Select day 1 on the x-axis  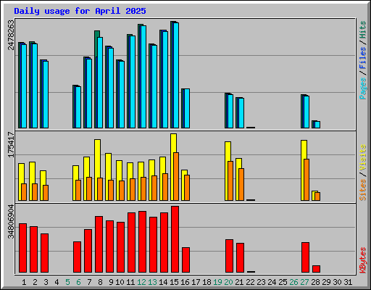tap(24, 282)
